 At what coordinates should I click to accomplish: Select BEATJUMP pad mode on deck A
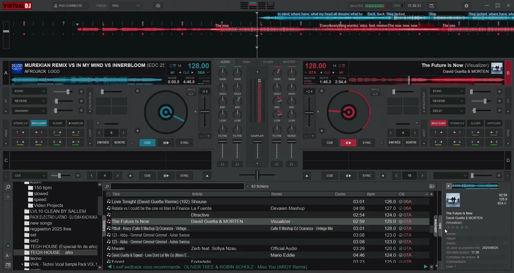click(x=39, y=123)
